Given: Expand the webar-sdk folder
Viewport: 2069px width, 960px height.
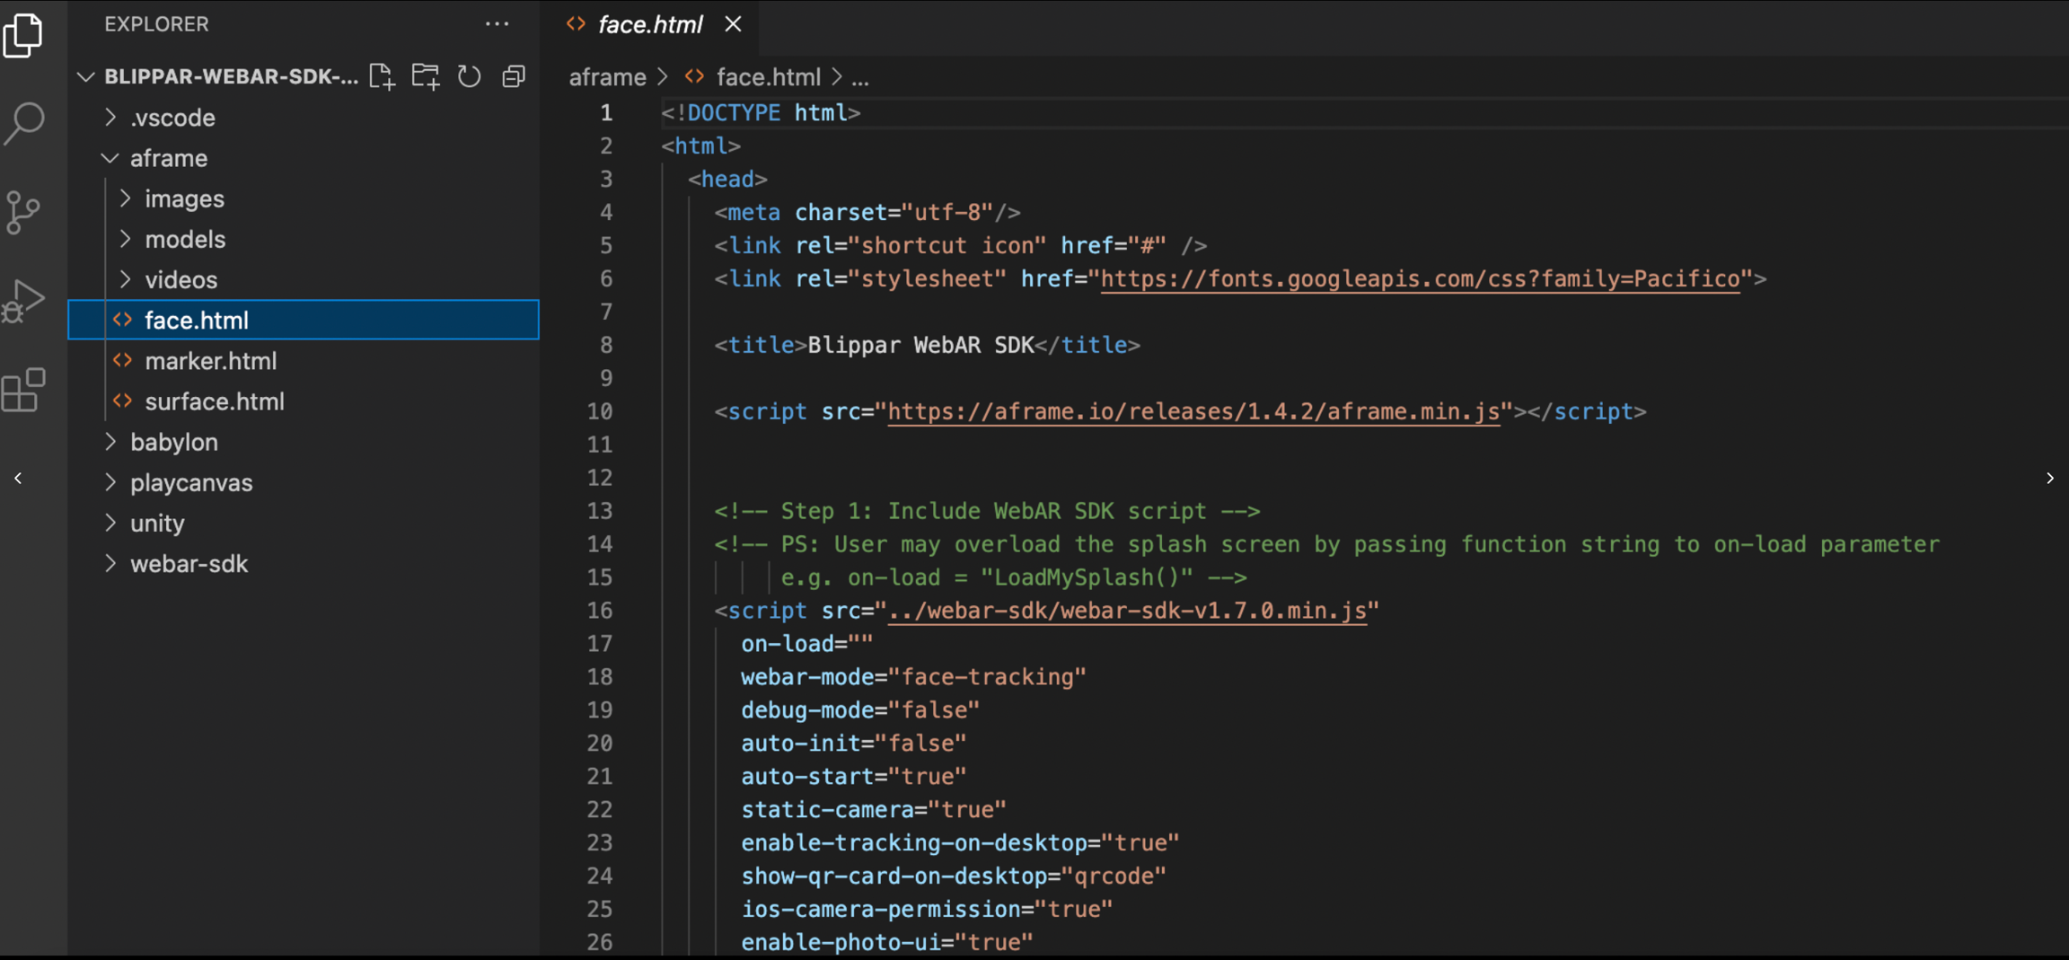Looking at the screenshot, I should pyautogui.click(x=189, y=564).
